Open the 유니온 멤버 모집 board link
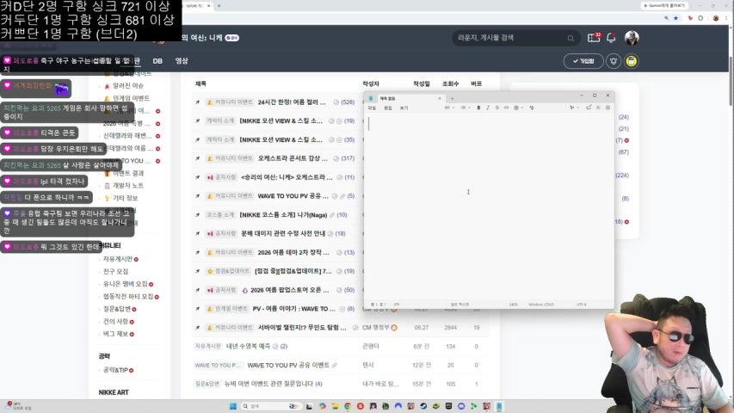This screenshot has height=413, width=734. pos(125,284)
